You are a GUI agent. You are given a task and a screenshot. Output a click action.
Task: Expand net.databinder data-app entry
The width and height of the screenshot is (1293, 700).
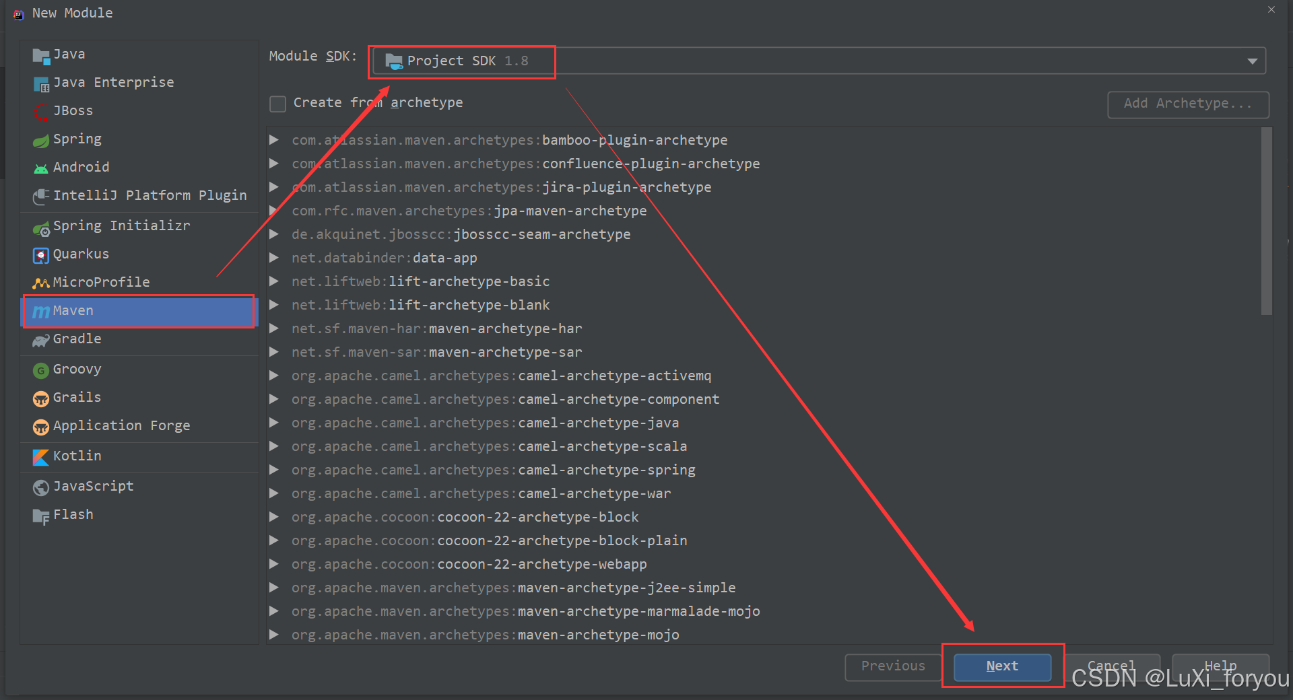click(x=274, y=258)
